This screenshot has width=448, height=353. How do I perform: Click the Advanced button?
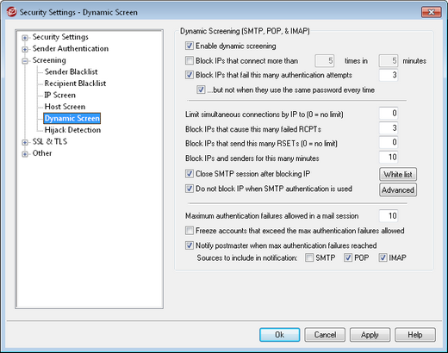pos(398,190)
